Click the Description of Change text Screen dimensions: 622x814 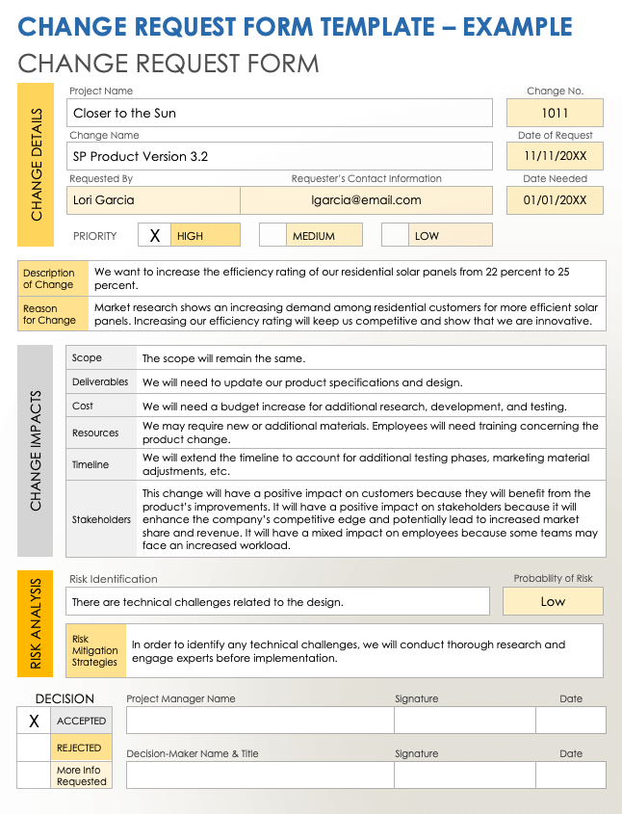(347, 278)
